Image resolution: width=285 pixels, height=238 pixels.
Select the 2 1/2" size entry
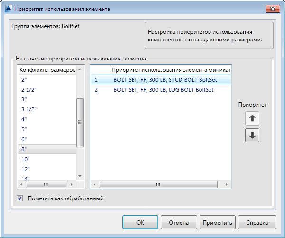pyautogui.click(x=47, y=90)
